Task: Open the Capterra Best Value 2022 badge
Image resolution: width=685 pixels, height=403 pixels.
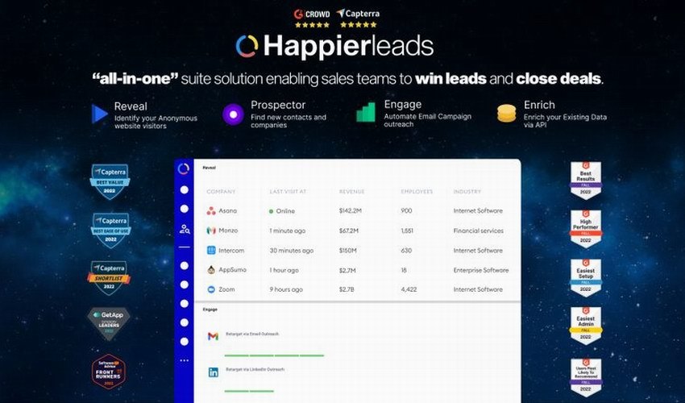Action: (110, 181)
